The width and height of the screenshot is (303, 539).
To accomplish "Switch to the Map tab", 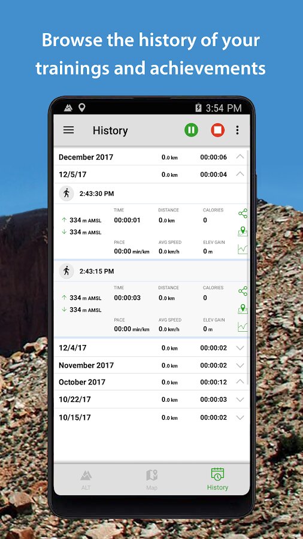I will 151,480.
